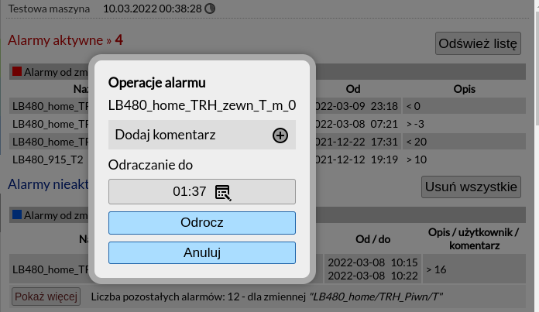
Task: Click the inactive alarm row with > 16
Action: [x=267, y=269]
